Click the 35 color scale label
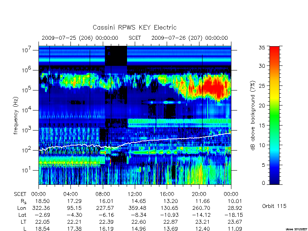Viewport: 308px width, 231px height. [x=262, y=48]
